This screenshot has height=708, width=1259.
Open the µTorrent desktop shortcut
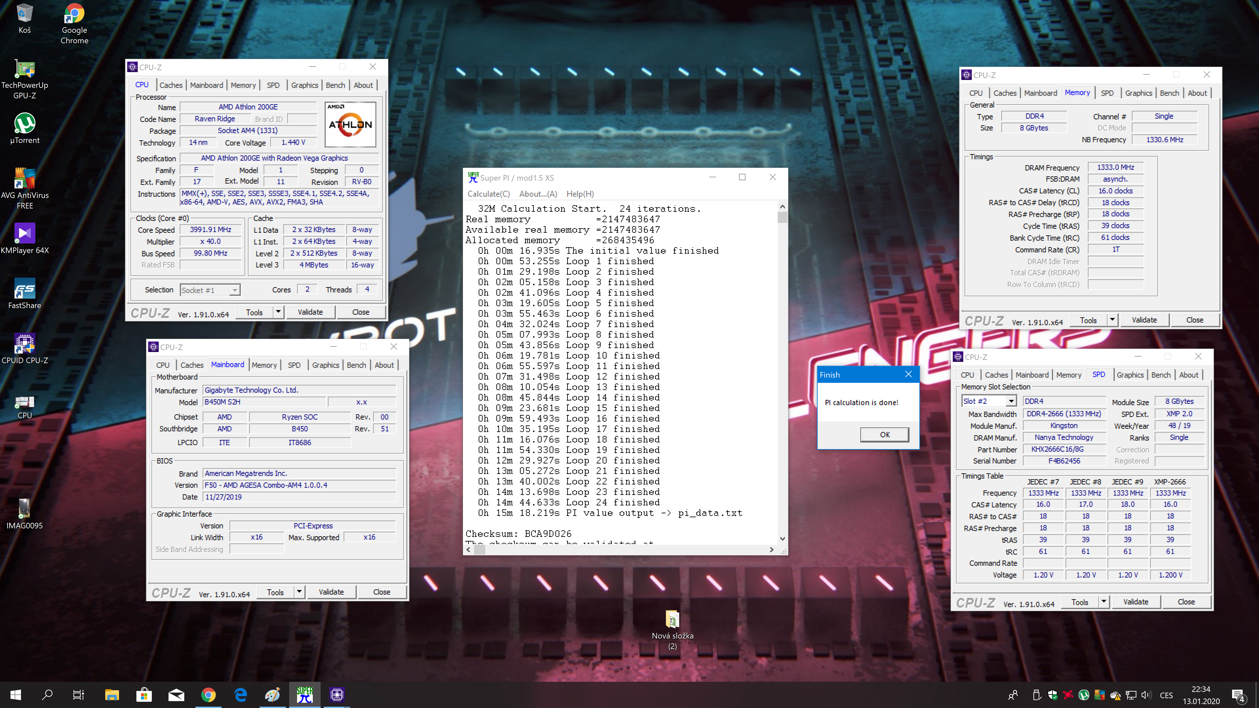(x=25, y=128)
